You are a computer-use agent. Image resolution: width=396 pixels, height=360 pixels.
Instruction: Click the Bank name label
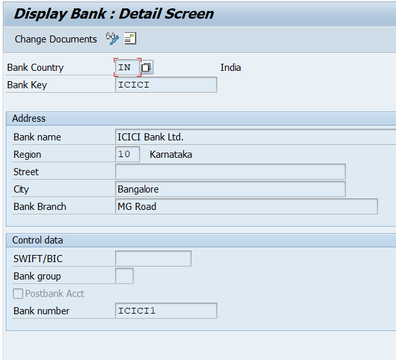(x=37, y=137)
